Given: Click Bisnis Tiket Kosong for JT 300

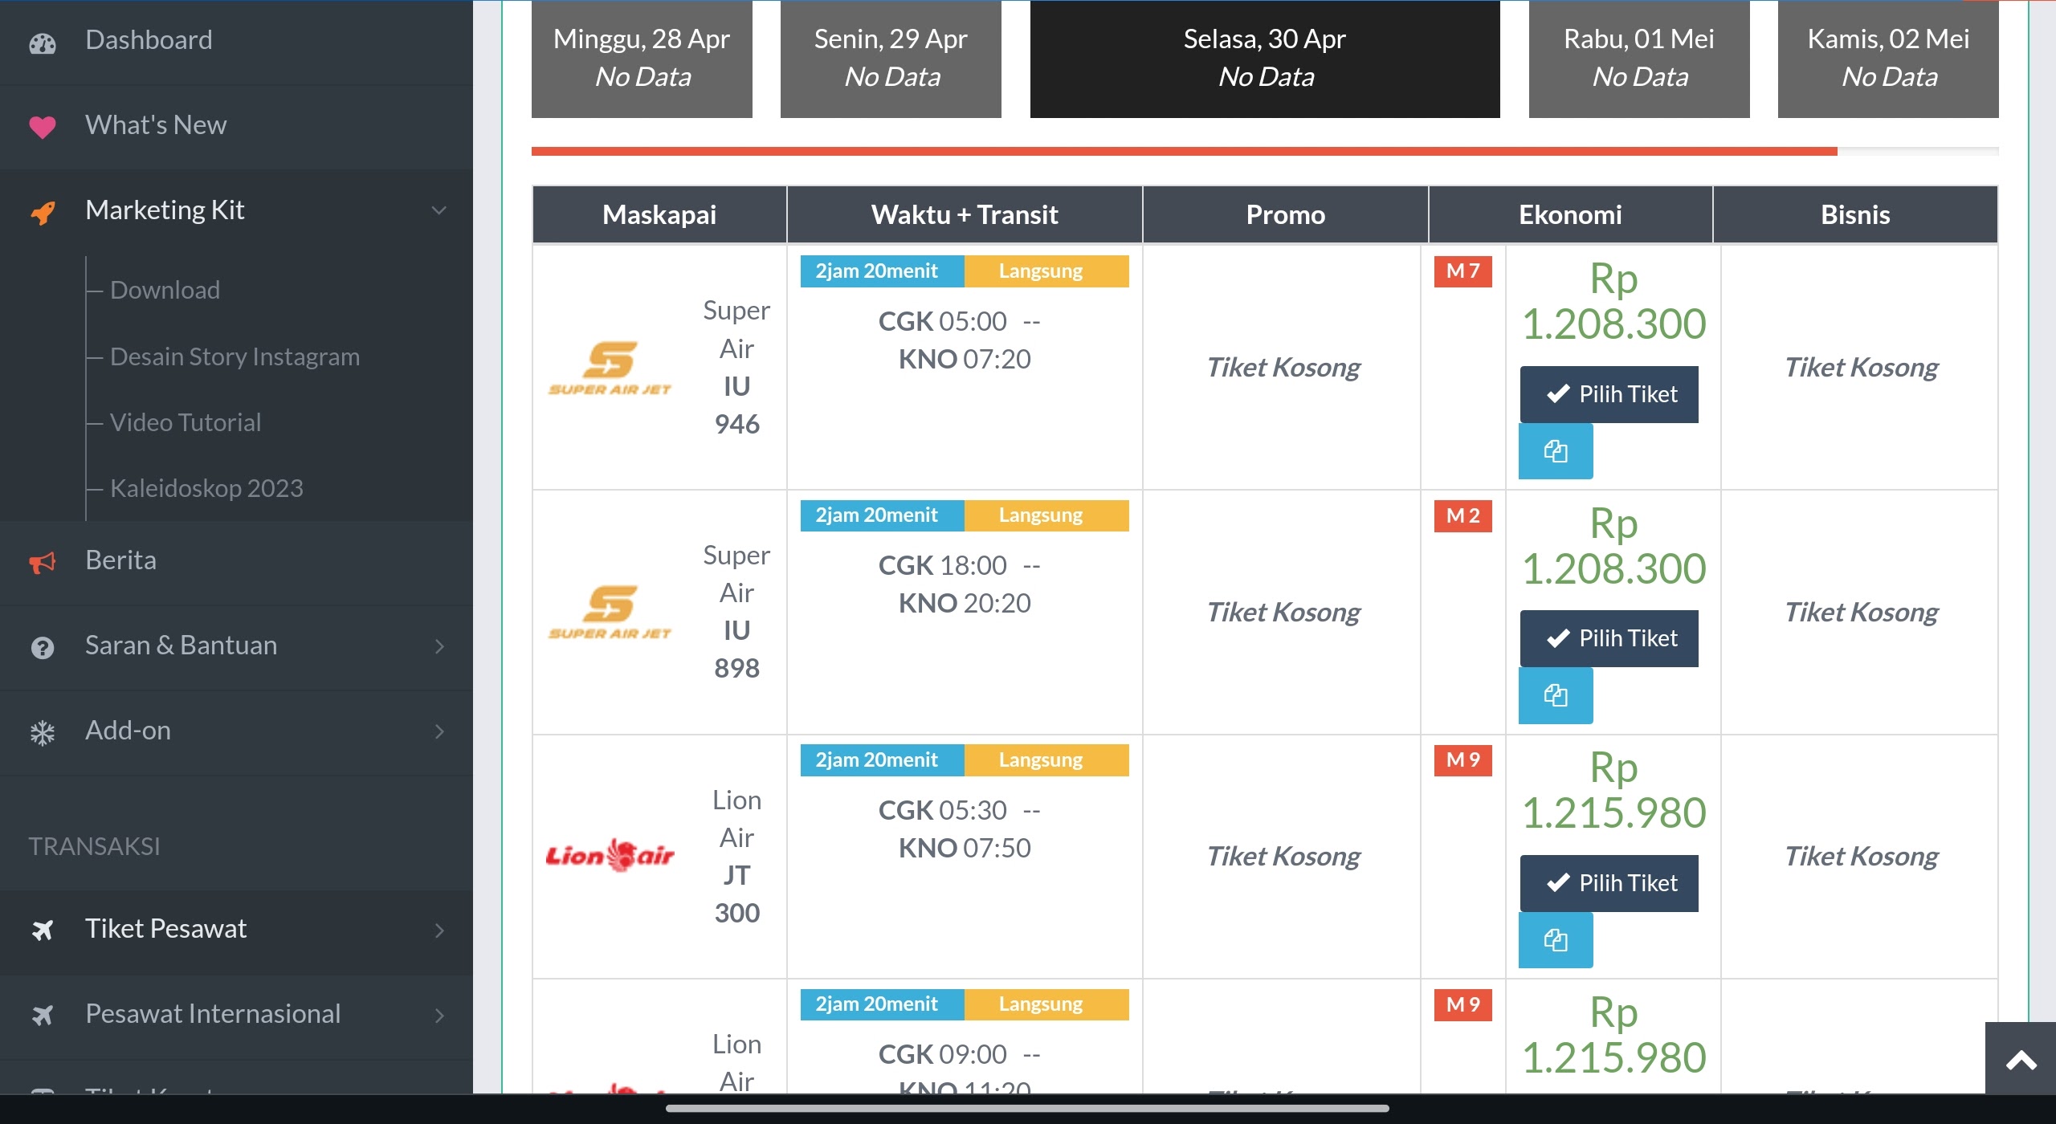Looking at the screenshot, I should click(1860, 857).
